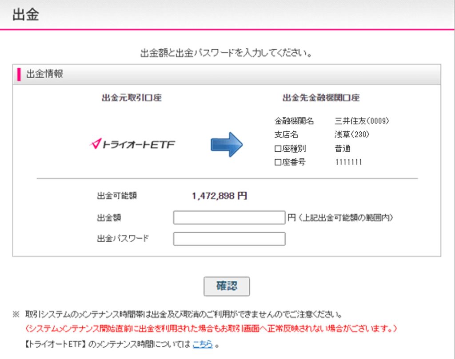Click the 円(上記出金可能額の範囲内) note

coord(340,217)
